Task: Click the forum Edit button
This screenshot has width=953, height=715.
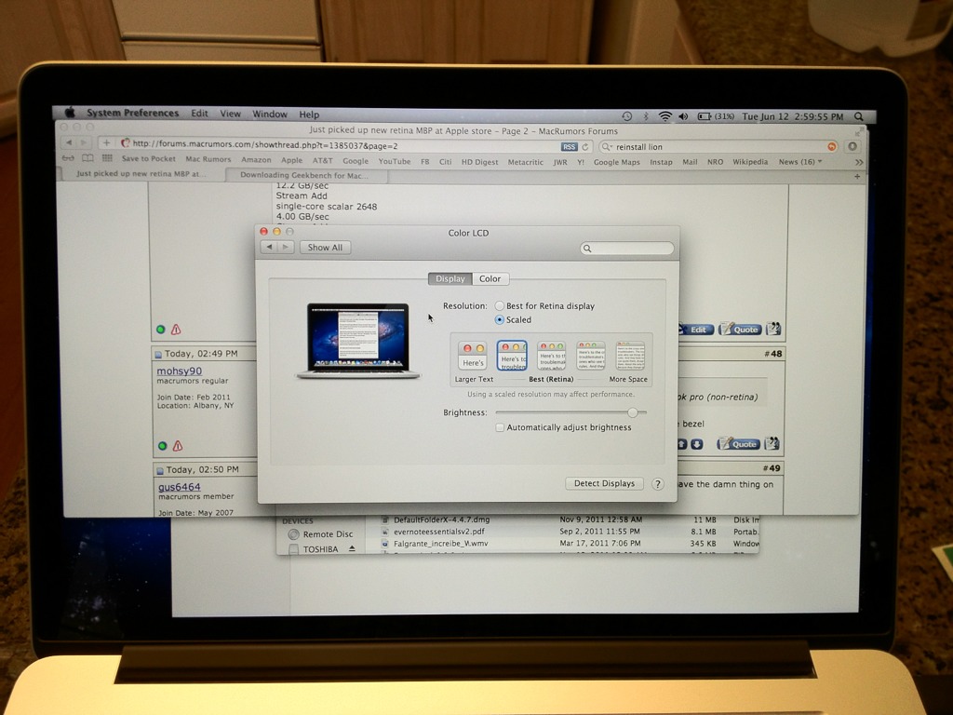Action: (x=694, y=329)
